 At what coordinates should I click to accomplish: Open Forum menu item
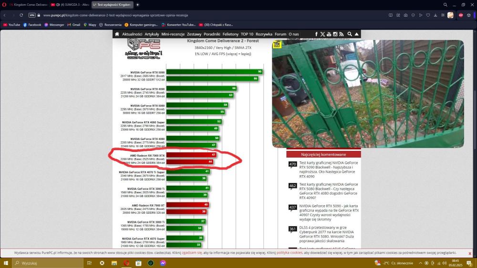click(280, 34)
